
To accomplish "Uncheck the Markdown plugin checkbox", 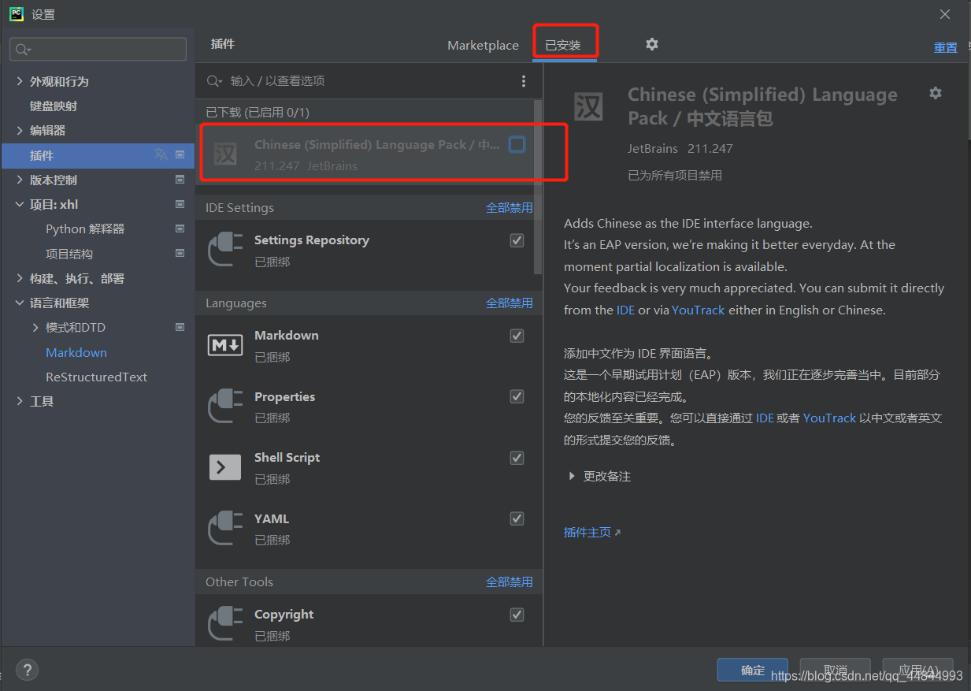I will (517, 336).
